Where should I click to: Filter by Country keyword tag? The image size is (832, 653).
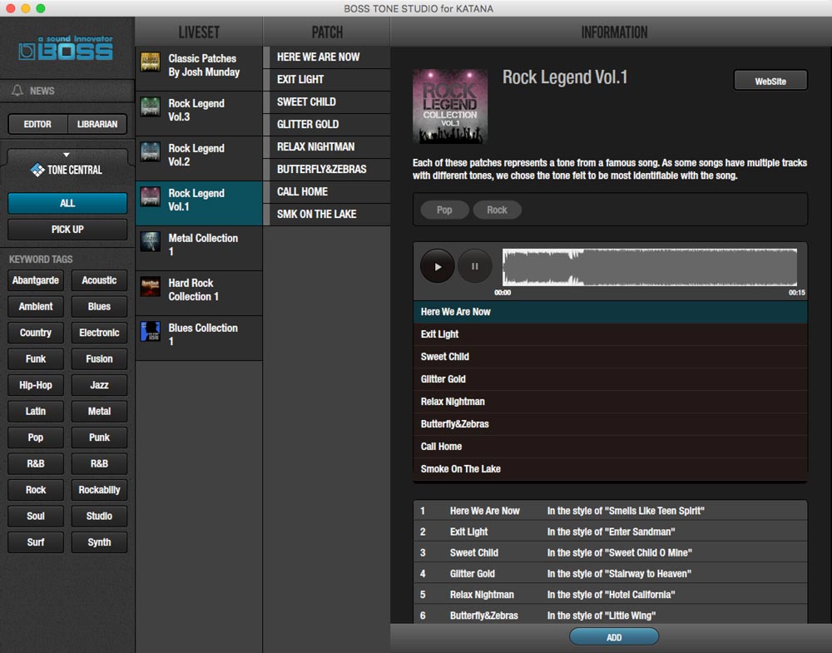[x=36, y=333]
